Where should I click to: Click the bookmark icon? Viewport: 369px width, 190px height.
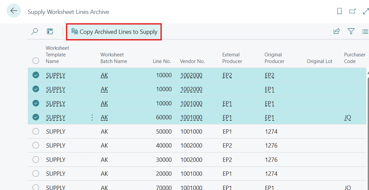pos(339,11)
